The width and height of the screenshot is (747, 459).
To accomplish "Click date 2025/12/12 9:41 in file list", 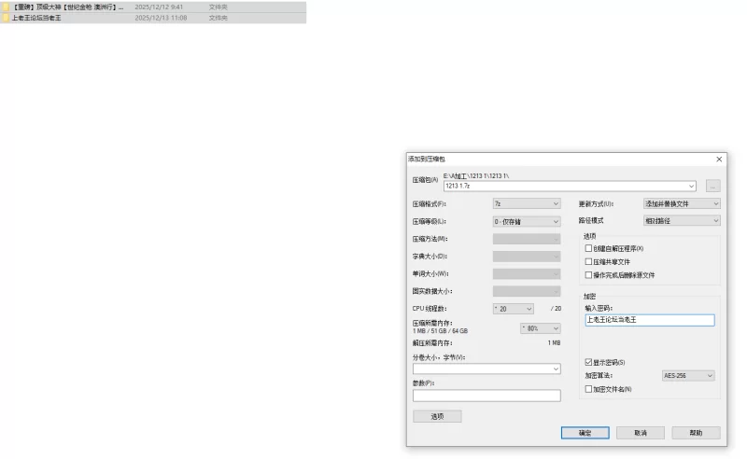I will pos(159,7).
